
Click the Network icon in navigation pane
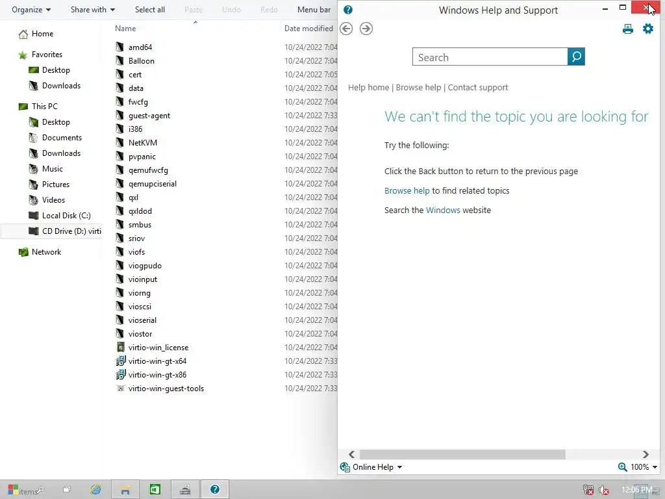click(x=23, y=252)
